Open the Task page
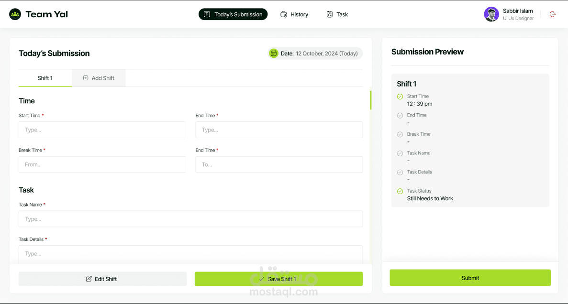The image size is (568, 304). pyautogui.click(x=337, y=14)
